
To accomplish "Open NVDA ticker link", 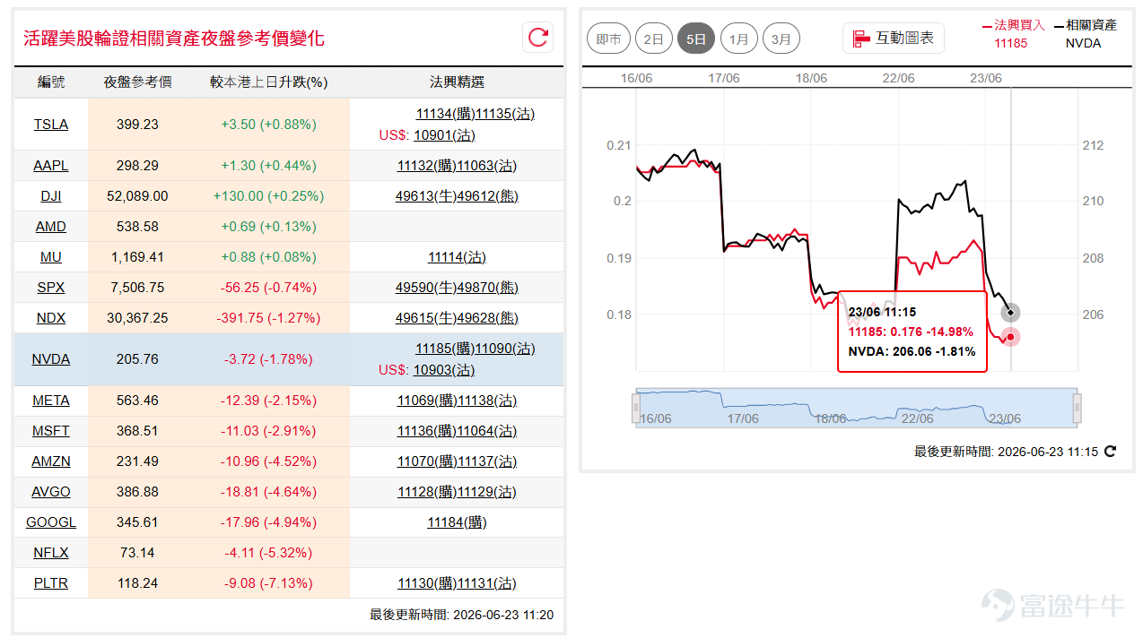I will pos(51,359).
